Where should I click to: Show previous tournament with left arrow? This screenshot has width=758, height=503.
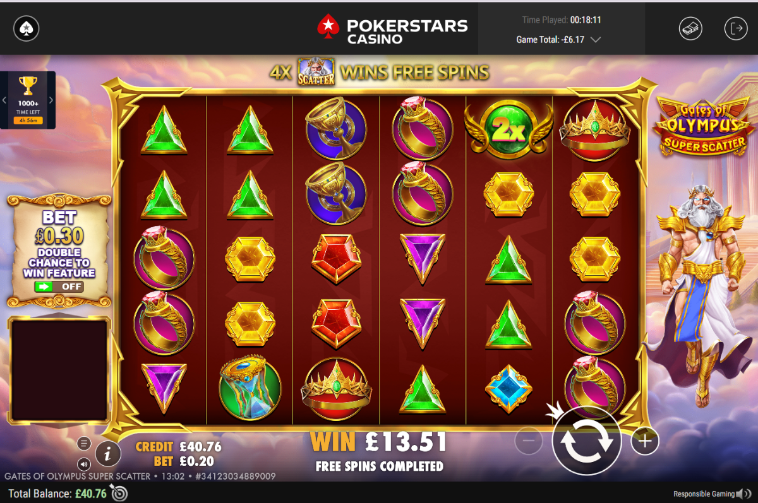(4, 100)
